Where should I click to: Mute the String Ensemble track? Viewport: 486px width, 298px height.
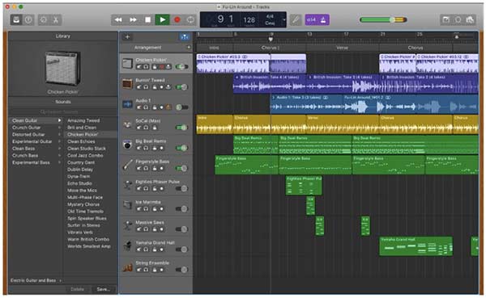[x=139, y=270]
